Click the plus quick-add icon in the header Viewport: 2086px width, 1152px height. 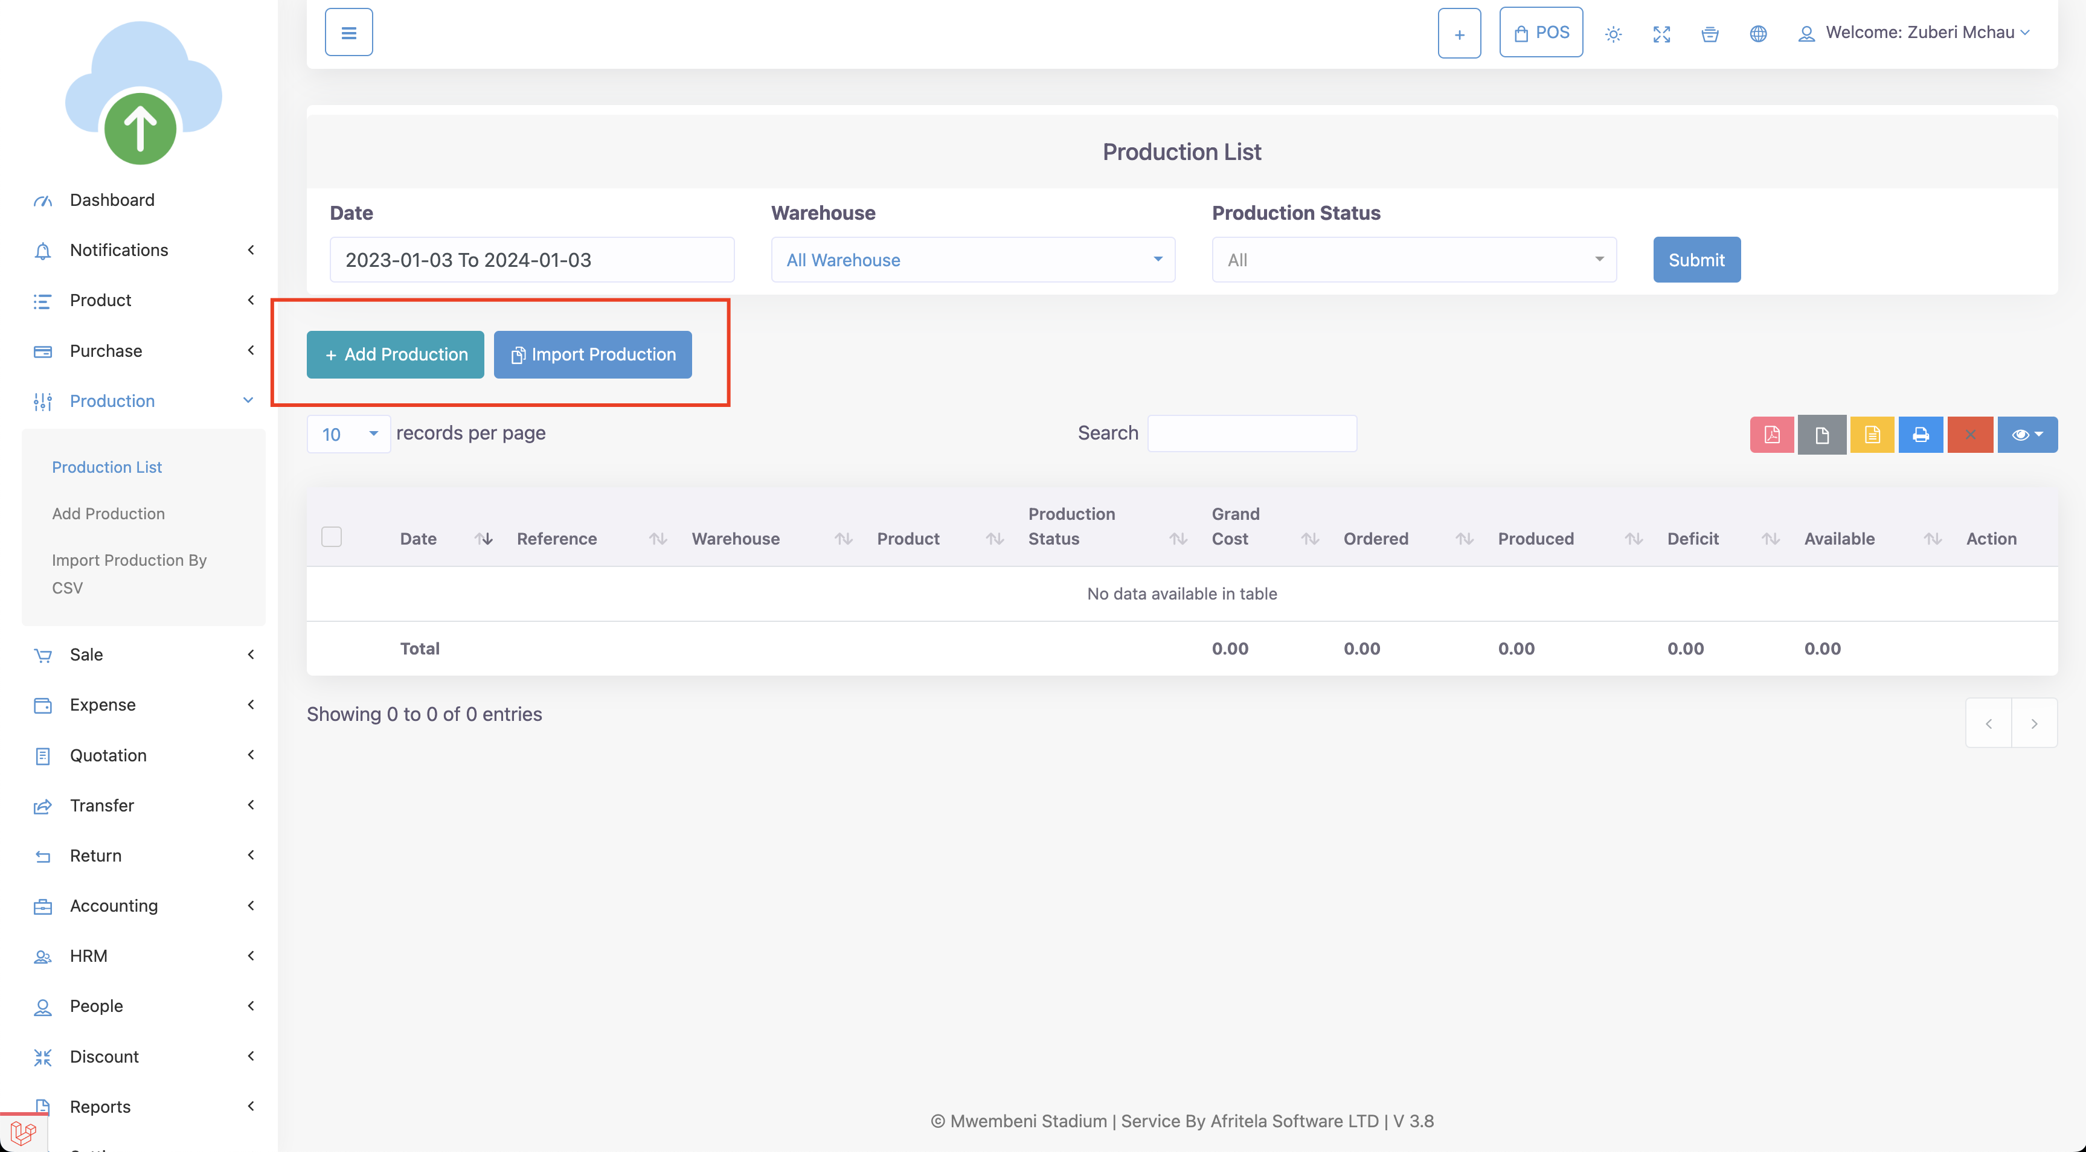[x=1459, y=34]
